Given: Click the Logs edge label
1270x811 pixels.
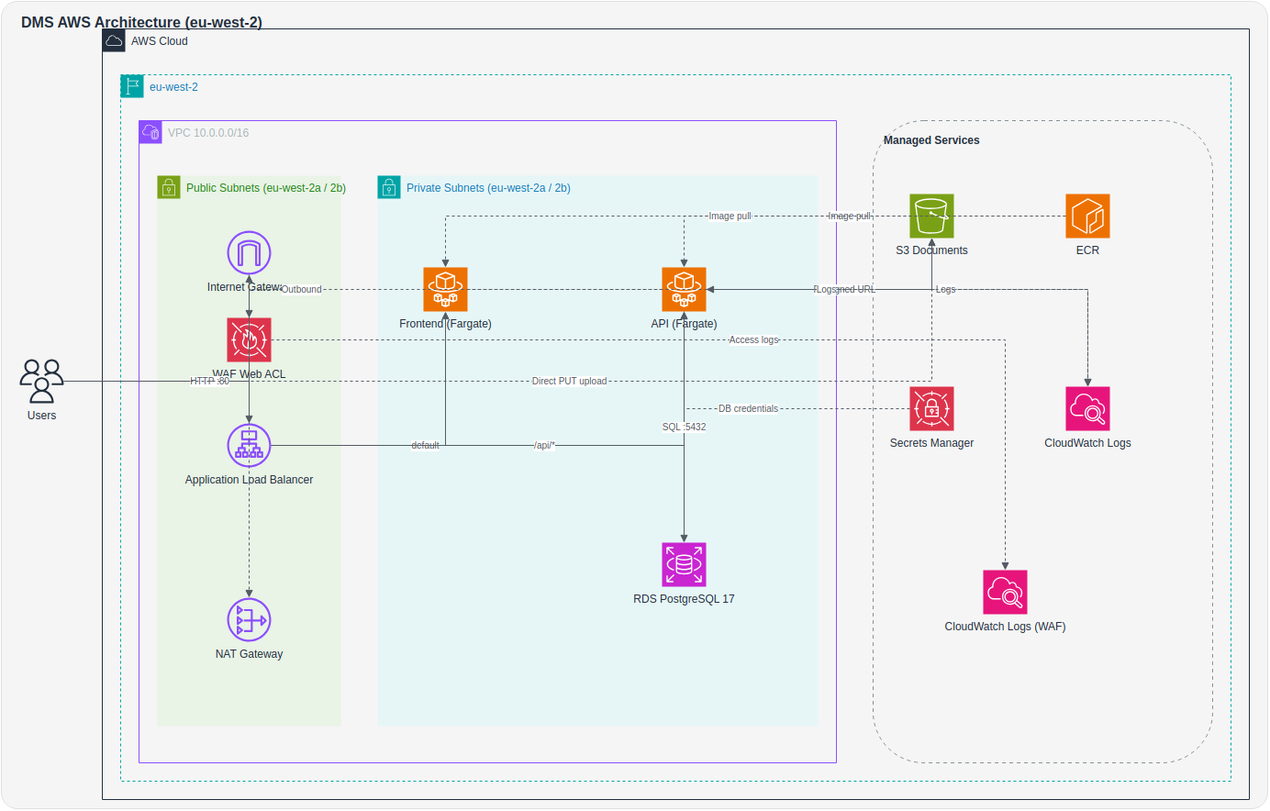Looking at the screenshot, I should pyautogui.click(x=945, y=289).
